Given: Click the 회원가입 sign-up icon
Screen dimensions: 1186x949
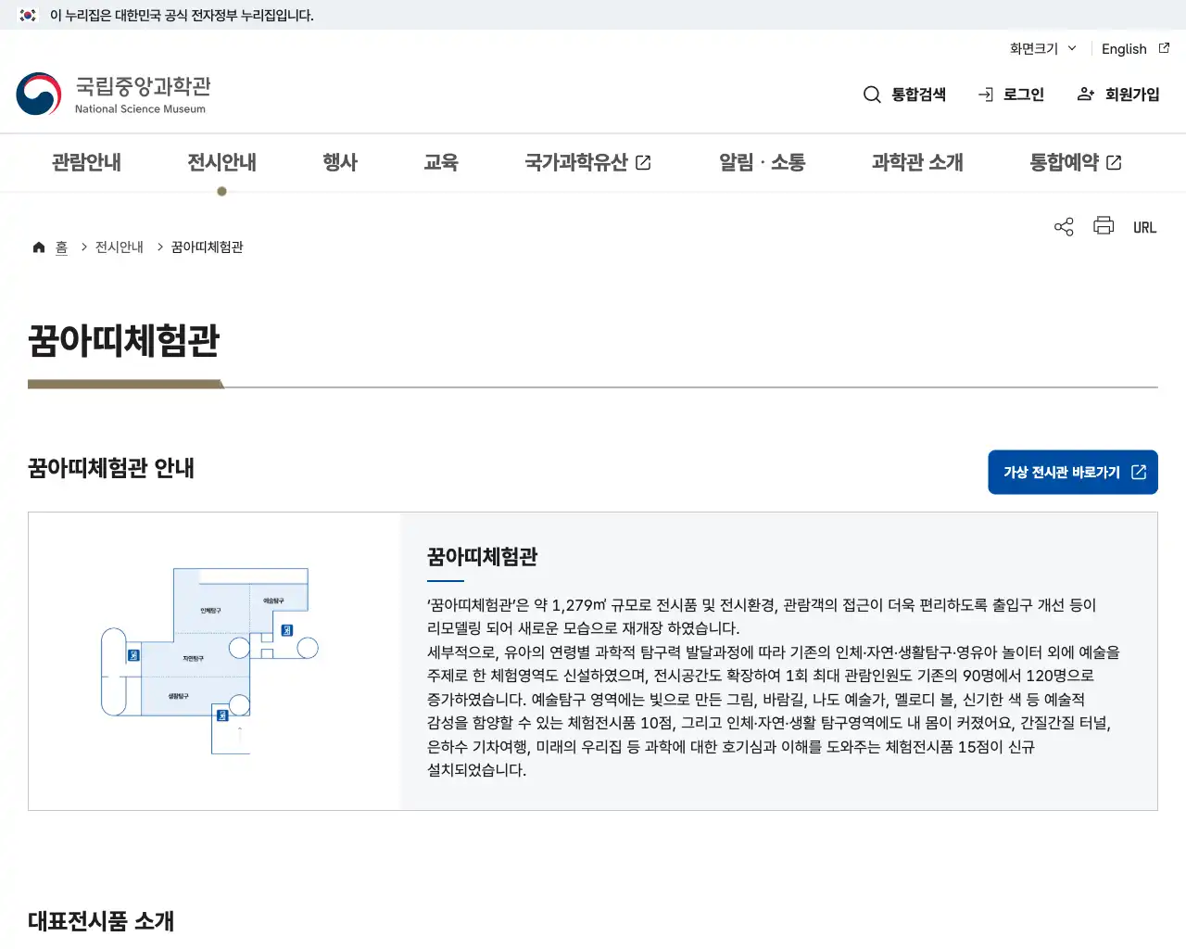Looking at the screenshot, I should 1085,94.
